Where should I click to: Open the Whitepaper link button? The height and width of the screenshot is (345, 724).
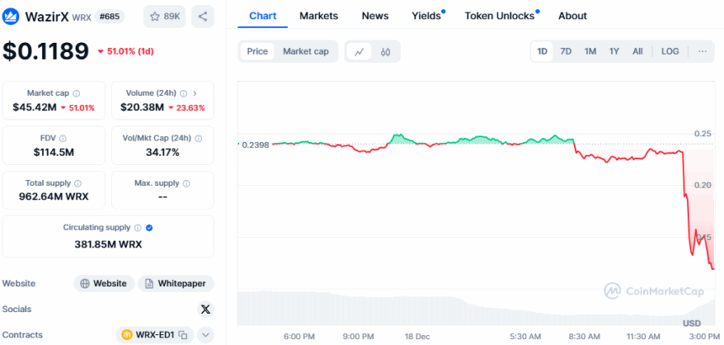coord(176,284)
